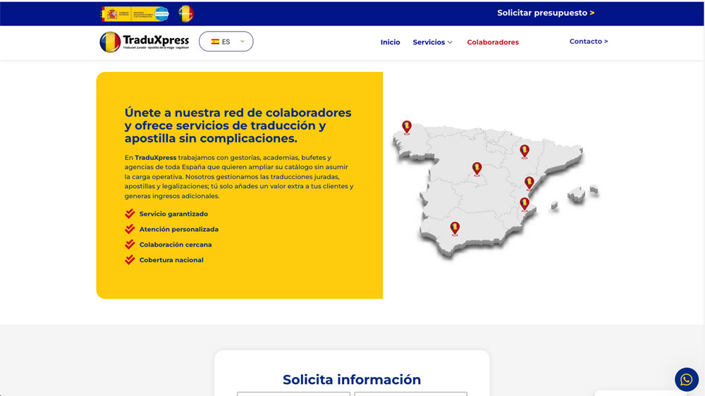Select the Colaboradores menu item
The image size is (705, 396).
coord(493,42)
